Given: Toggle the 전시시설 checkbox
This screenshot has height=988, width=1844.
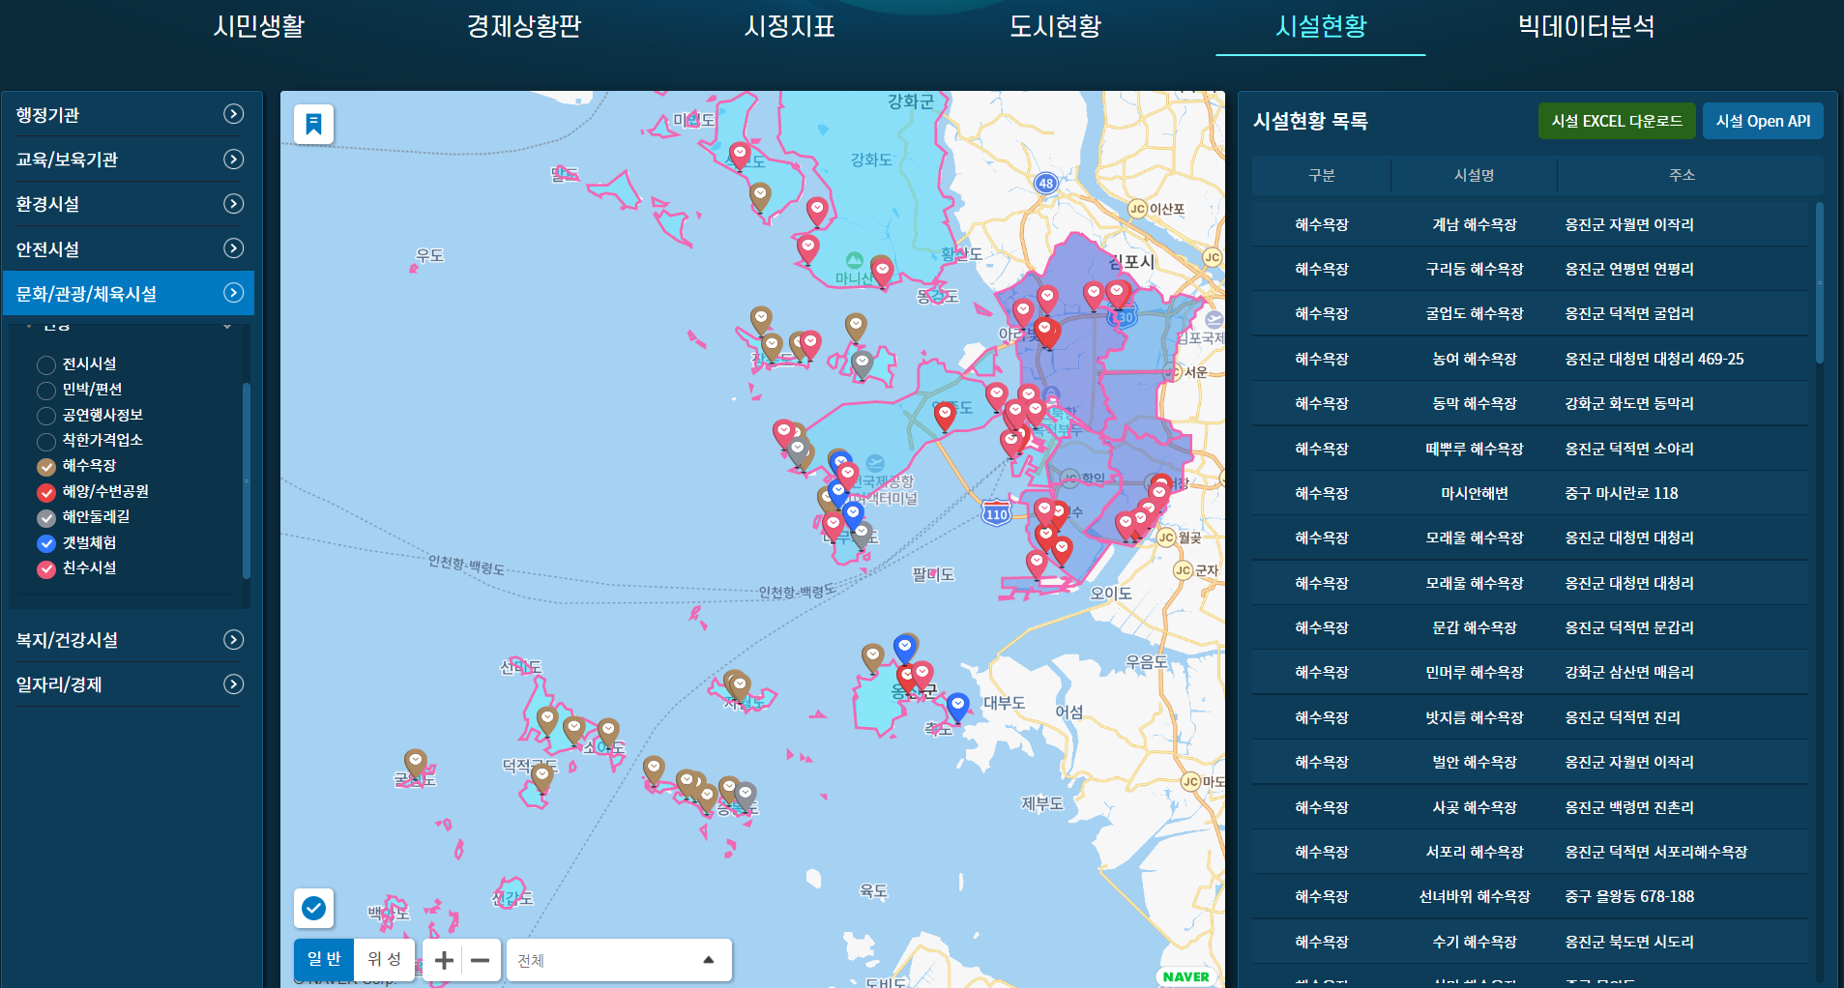Looking at the screenshot, I should coord(45,364).
